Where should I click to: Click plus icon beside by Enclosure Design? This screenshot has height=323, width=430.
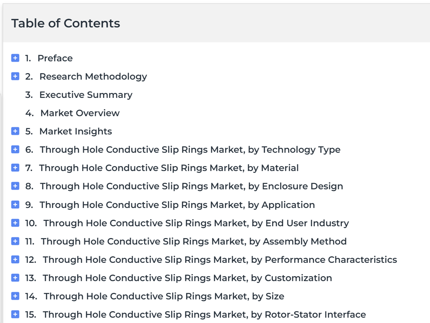click(x=15, y=186)
